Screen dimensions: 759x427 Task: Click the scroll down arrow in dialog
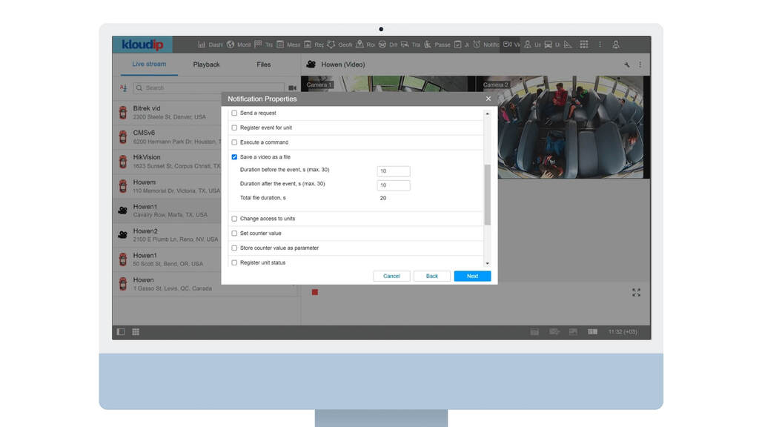coord(488,263)
